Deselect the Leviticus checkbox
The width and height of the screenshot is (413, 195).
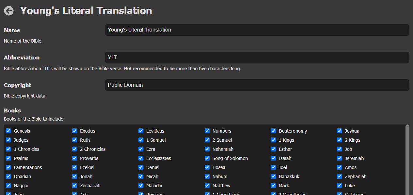(141, 131)
